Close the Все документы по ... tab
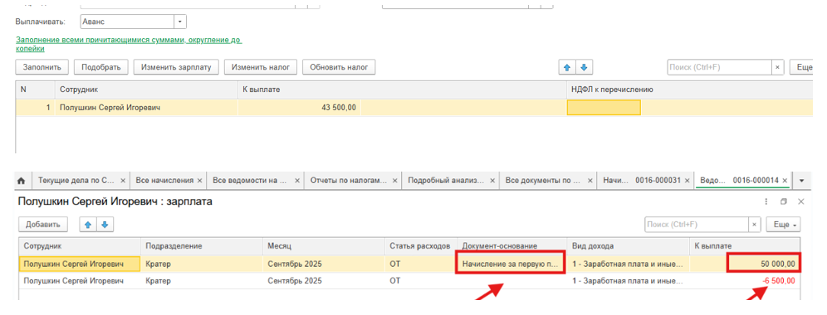 pyautogui.click(x=590, y=180)
